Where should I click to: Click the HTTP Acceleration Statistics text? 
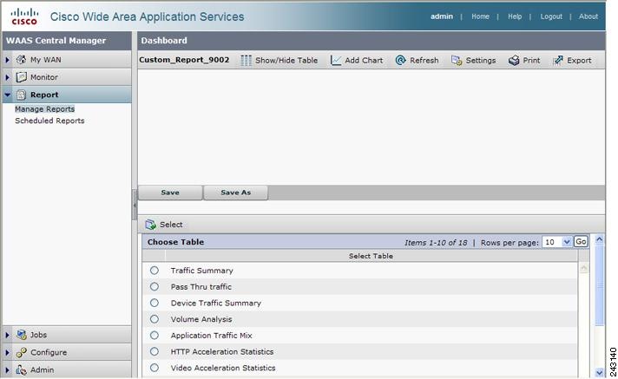pyautogui.click(x=222, y=351)
